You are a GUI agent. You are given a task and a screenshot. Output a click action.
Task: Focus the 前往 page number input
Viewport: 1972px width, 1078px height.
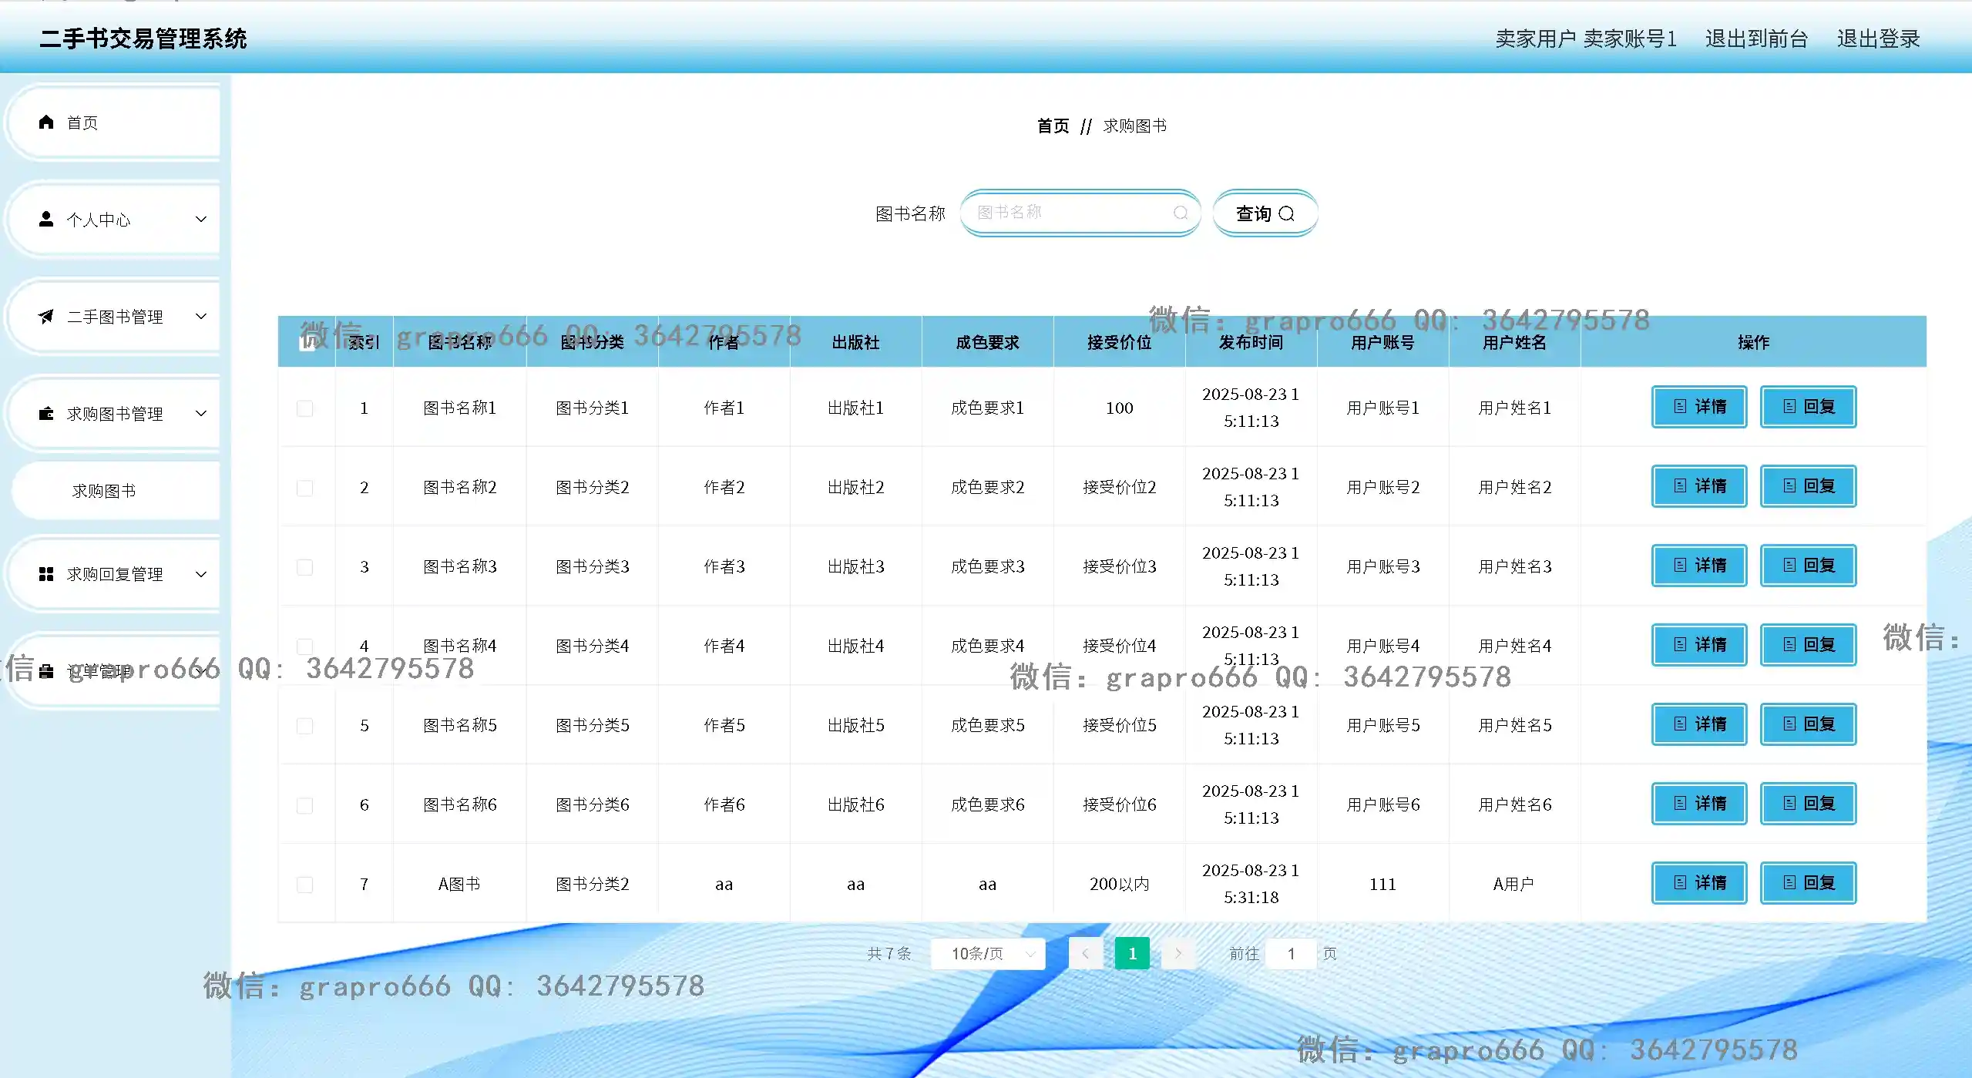pyautogui.click(x=1291, y=954)
